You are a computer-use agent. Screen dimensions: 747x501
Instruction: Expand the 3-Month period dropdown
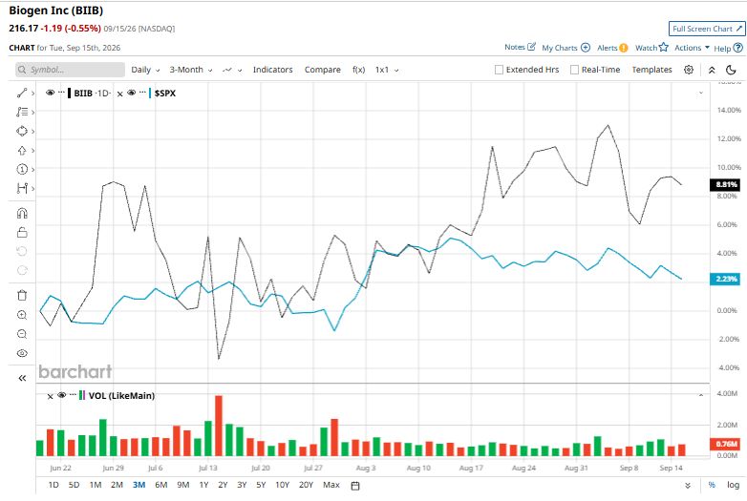click(191, 70)
